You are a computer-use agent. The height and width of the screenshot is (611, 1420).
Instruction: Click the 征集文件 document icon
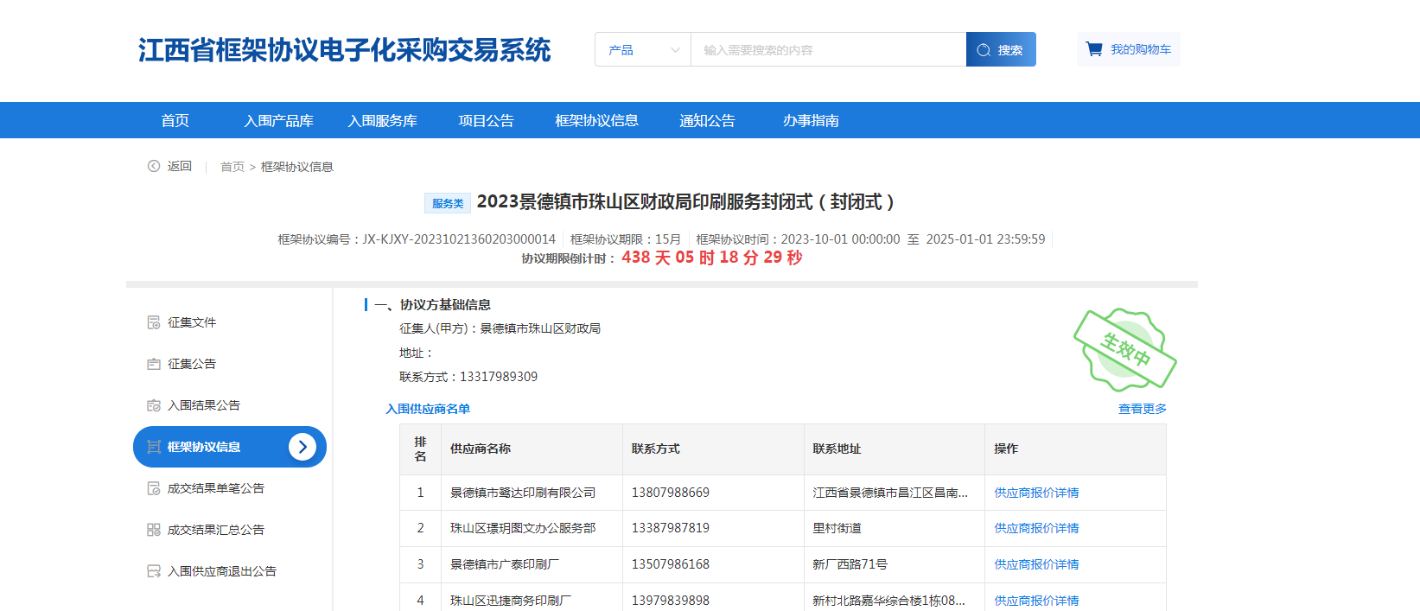click(154, 322)
